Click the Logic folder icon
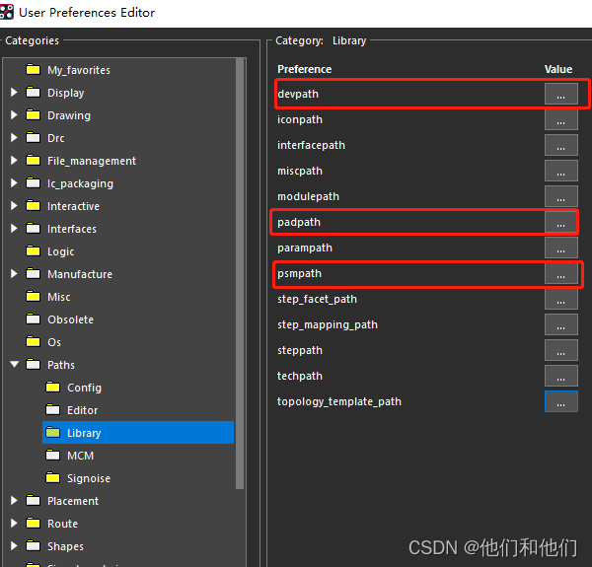The height and width of the screenshot is (567, 592). pyautogui.click(x=34, y=251)
